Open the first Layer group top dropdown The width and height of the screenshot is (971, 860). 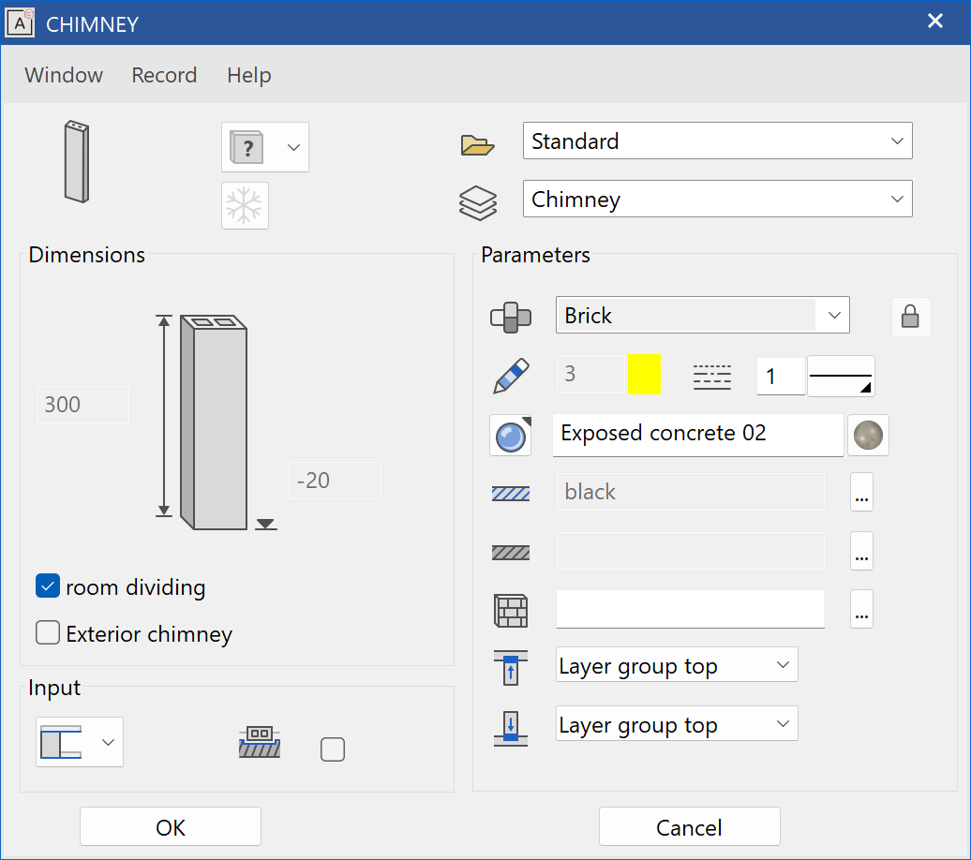pos(677,665)
